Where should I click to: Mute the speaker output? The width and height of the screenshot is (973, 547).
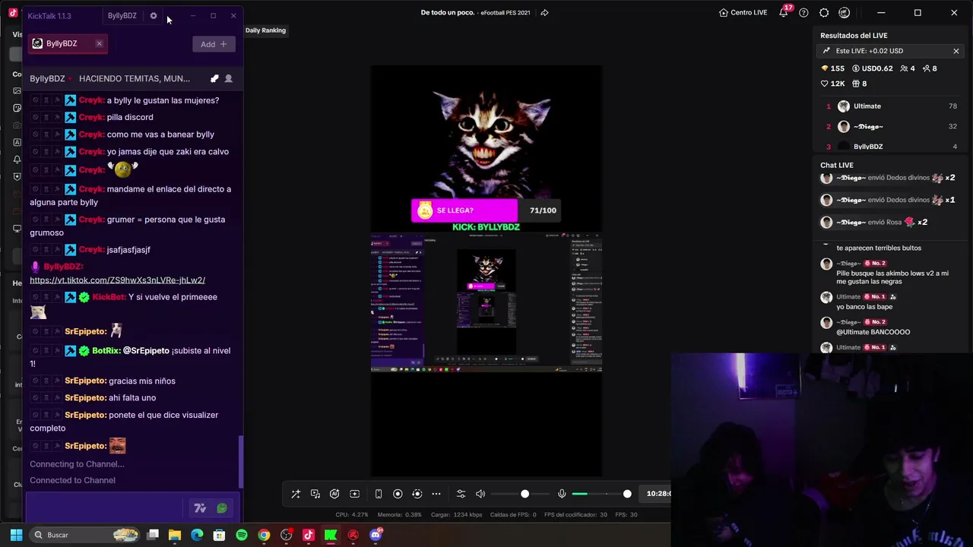click(x=480, y=494)
